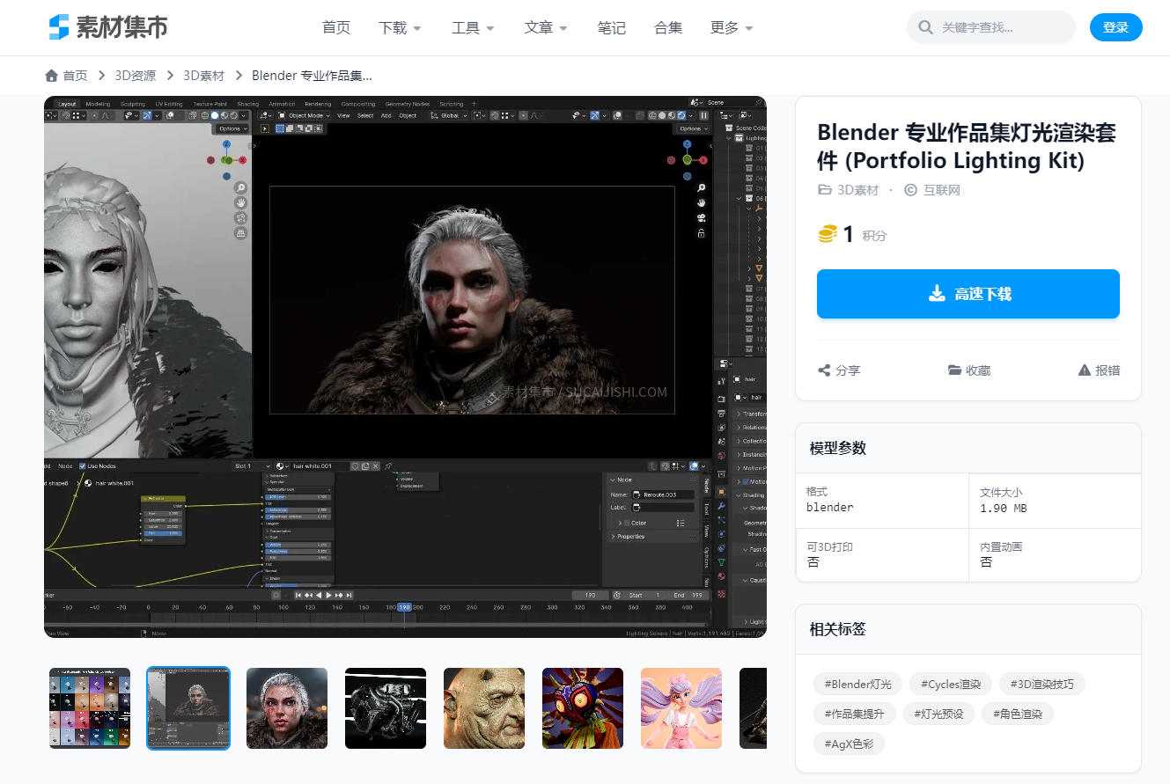Click the 报错 warning triangle icon

coord(1083,370)
